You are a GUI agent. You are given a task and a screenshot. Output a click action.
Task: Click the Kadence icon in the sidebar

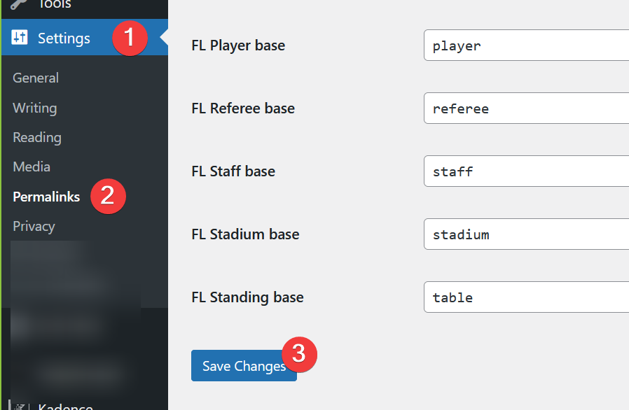pyautogui.click(x=19, y=407)
